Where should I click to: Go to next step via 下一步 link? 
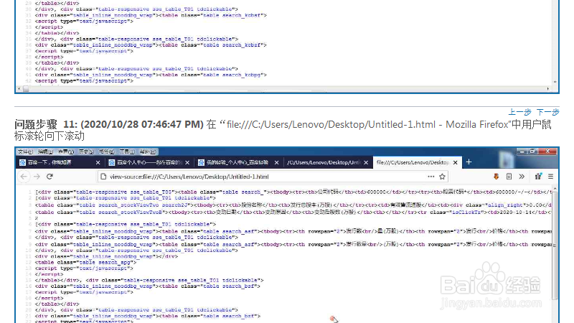(x=548, y=112)
